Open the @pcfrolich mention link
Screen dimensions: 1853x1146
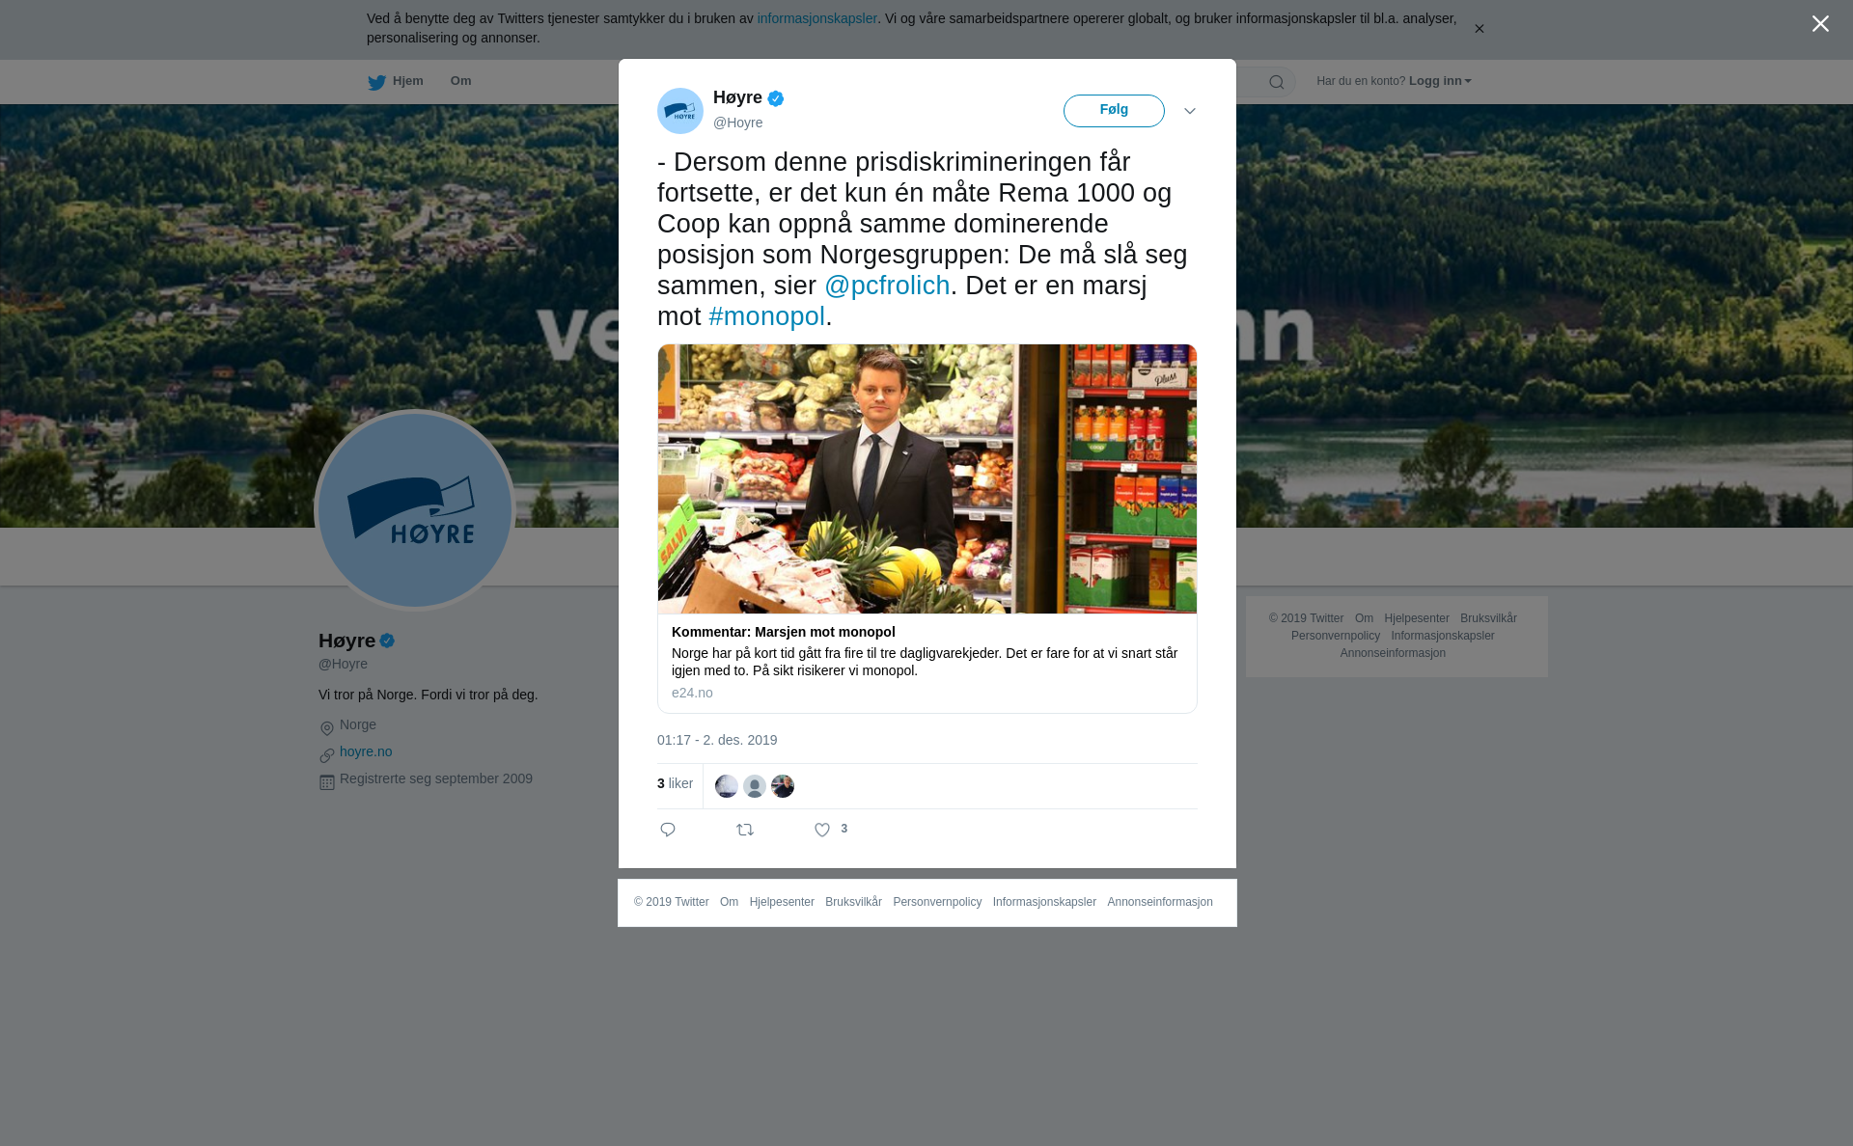pyautogui.click(x=887, y=286)
